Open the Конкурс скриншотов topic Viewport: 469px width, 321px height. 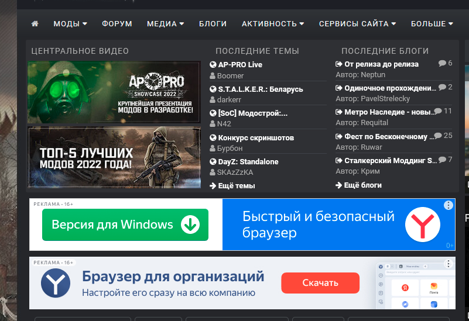coord(256,138)
